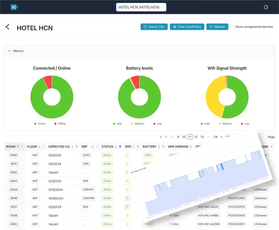279x230 pixels.
Task: Sort by BATTERY column arrows
Action: (x=159, y=147)
